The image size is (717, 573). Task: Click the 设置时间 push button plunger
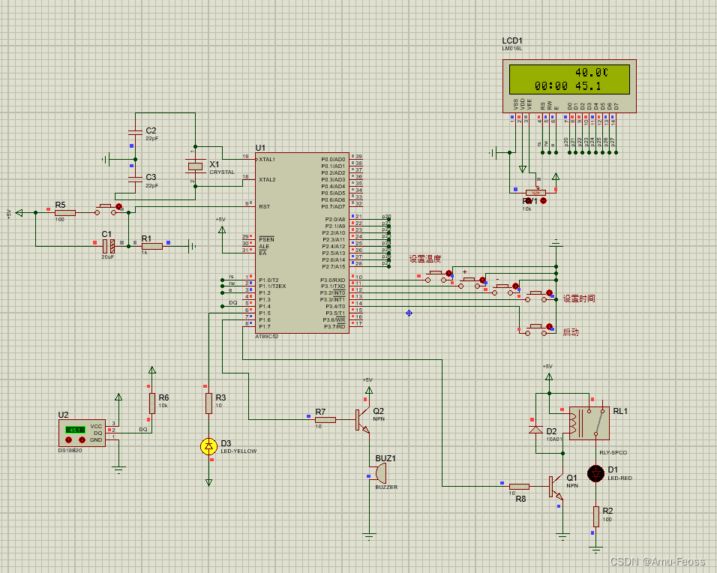535,292
